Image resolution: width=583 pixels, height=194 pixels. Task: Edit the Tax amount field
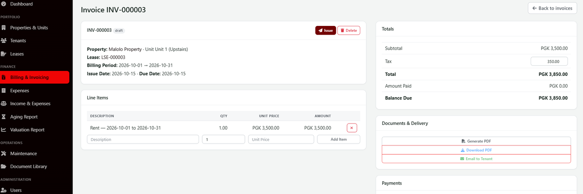pos(549,61)
